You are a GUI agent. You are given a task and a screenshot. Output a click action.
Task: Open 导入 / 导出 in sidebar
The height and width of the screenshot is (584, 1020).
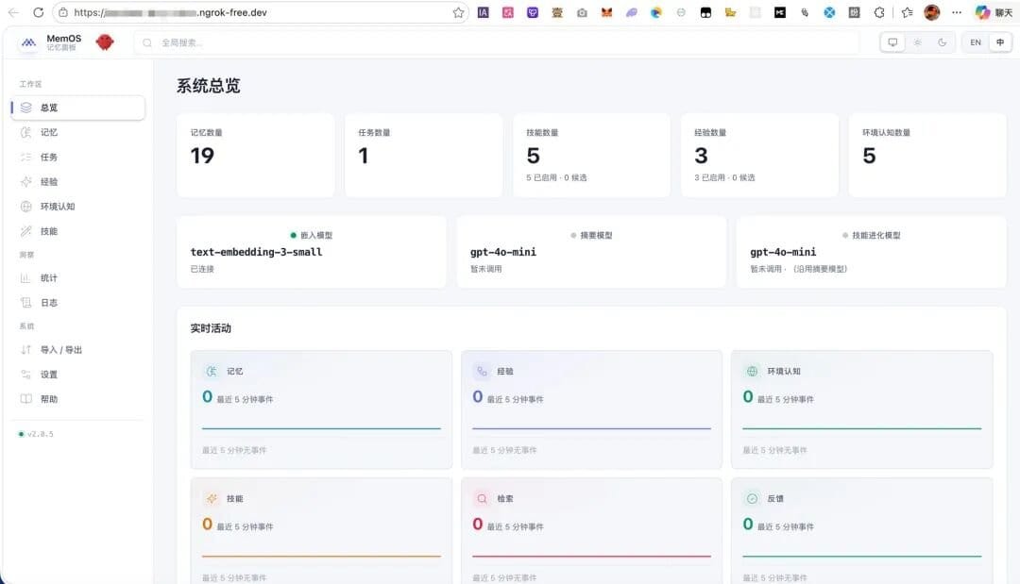pos(77,350)
